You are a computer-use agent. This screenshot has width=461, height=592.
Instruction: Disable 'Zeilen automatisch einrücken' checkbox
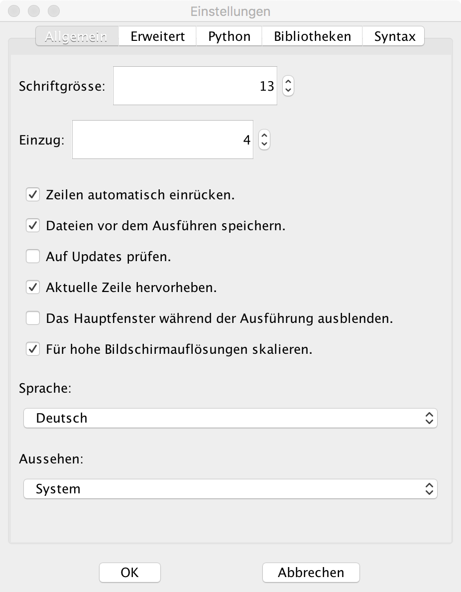click(x=33, y=195)
